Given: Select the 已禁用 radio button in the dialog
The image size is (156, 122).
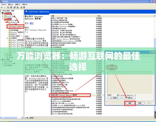Looking at the screenshot, I should pyautogui.click(x=108, y=70).
